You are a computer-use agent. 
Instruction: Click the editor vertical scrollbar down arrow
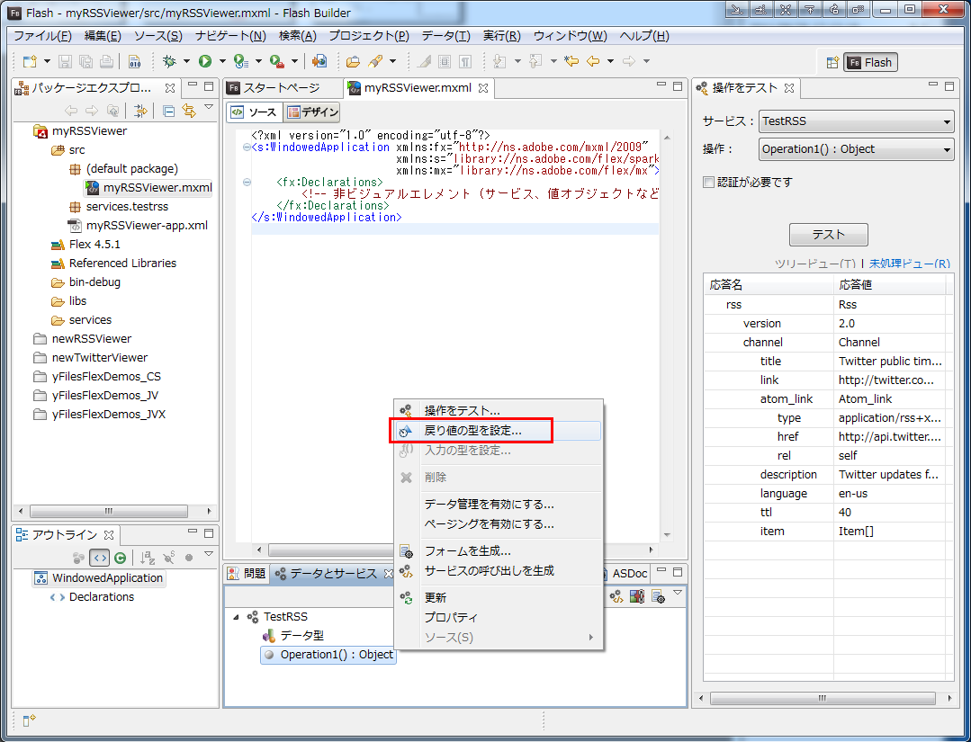pos(667,534)
